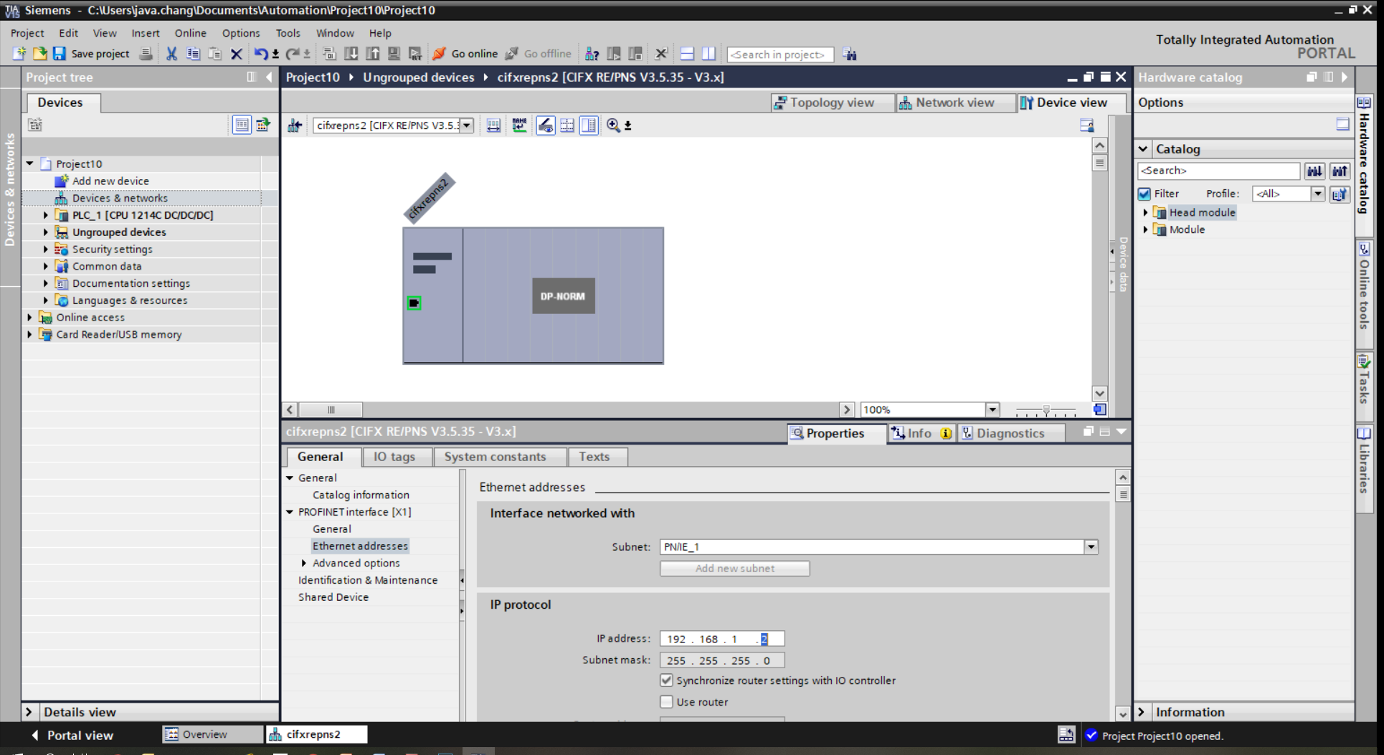
Task: Click the catalog Search down icon
Action: pos(1314,171)
